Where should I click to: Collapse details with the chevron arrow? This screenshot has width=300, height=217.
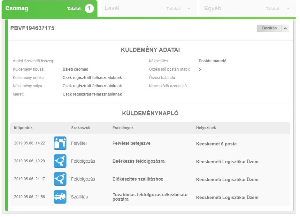[285, 28]
